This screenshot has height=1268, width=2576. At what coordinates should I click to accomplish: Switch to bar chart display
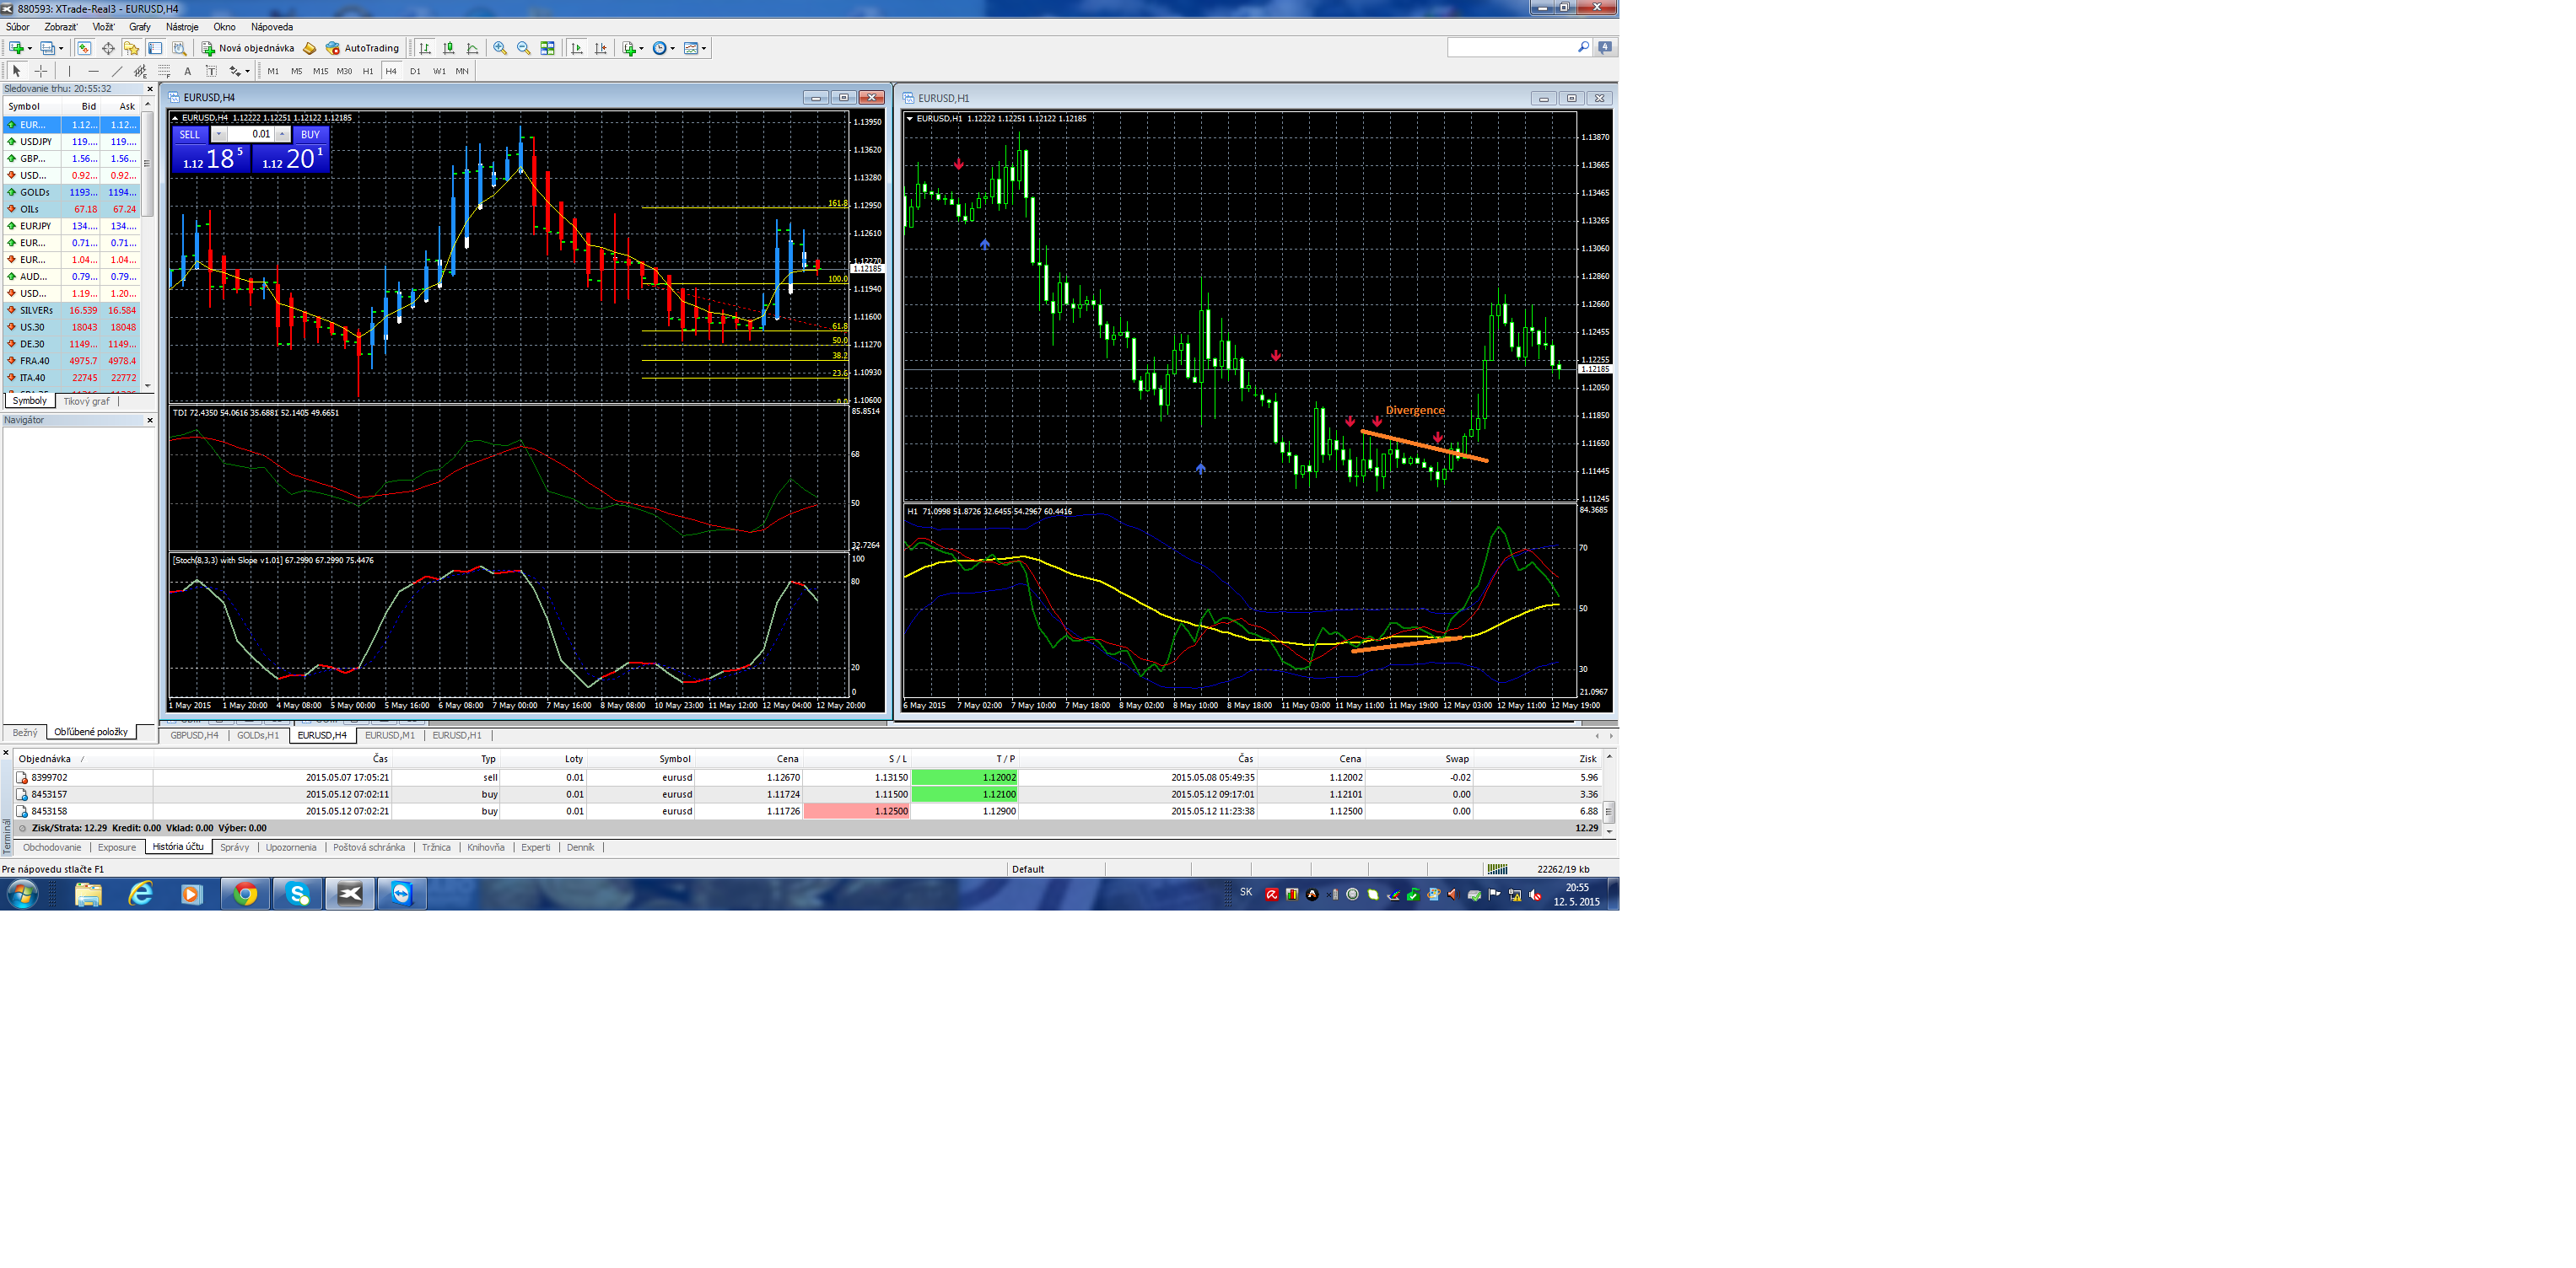pyautogui.click(x=425, y=48)
